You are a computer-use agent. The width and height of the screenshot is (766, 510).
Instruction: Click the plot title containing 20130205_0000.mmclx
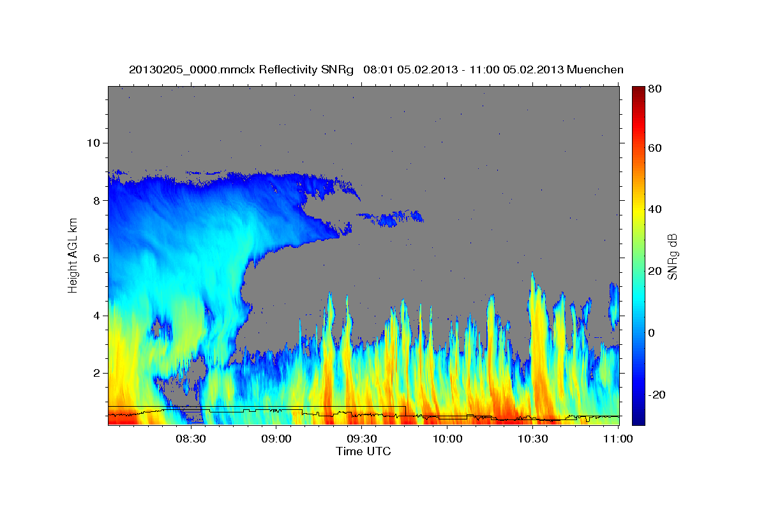pyautogui.click(x=376, y=69)
